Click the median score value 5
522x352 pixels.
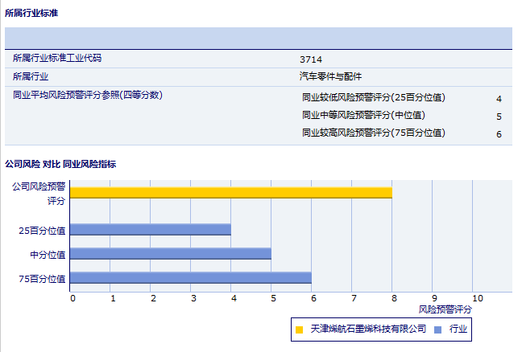499,117
